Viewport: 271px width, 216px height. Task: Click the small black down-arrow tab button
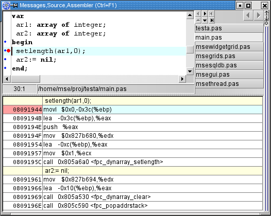tap(205, 21)
